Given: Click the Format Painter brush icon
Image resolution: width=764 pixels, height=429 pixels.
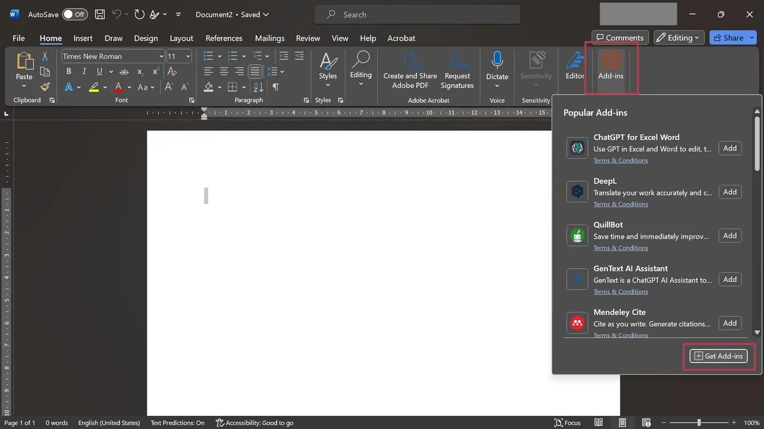Looking at the screenshot, I should pyautogui.click(x=45, y=87).
